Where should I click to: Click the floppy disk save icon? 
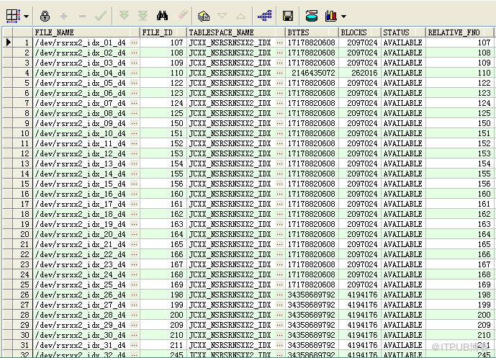click(x=288, y=16)
